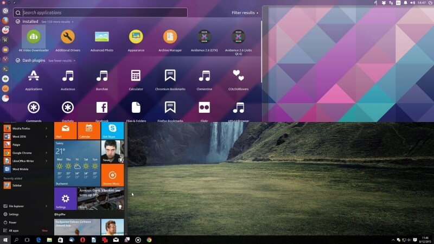Launch Additional Drivers from the dash
This screenshot has width=434, height=244.
click(68, 39)
